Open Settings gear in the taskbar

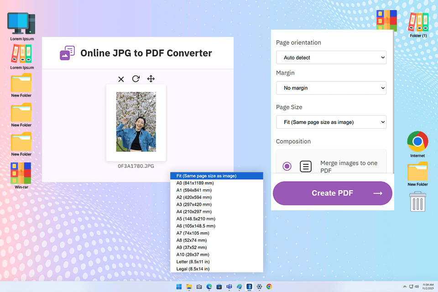[260, 287]
